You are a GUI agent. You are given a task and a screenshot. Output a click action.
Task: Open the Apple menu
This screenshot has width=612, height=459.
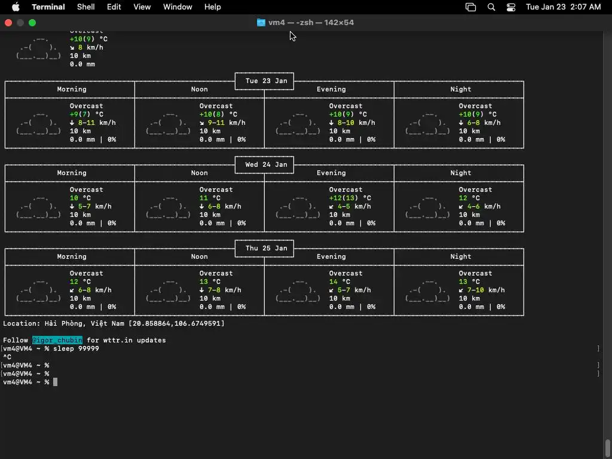click(x=16, y=7)
